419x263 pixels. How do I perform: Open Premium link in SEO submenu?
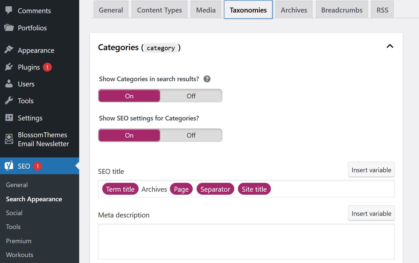click(x=18, y=241)
